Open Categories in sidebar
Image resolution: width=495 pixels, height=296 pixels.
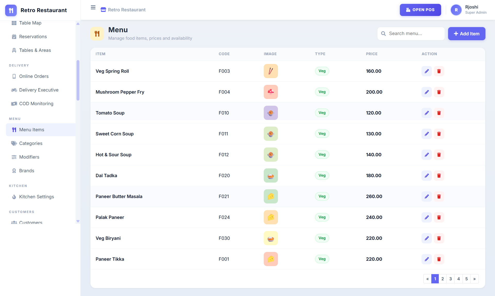[41, 143]
